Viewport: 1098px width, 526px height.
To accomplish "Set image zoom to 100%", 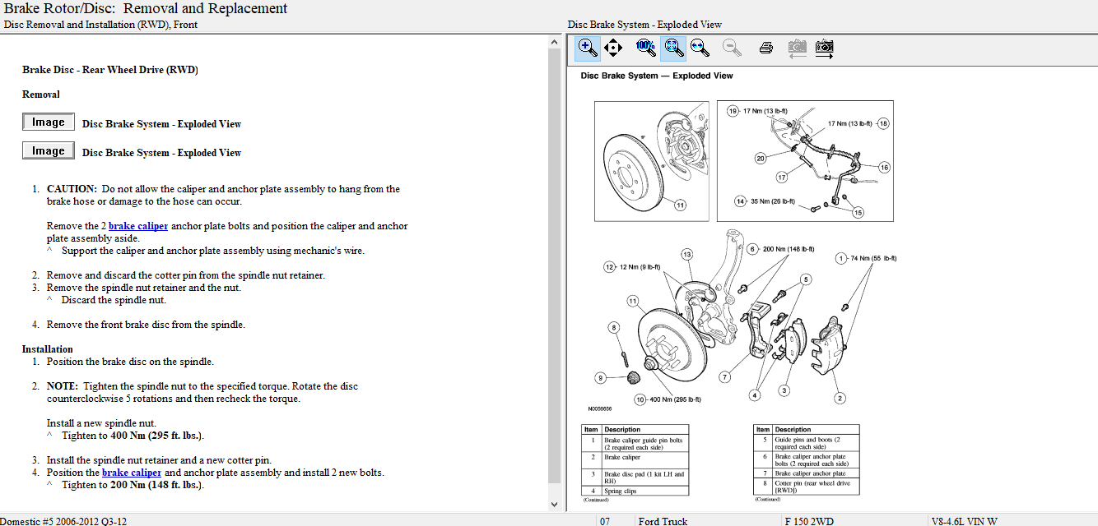I will pyautogui.click(x=646, y=48).
